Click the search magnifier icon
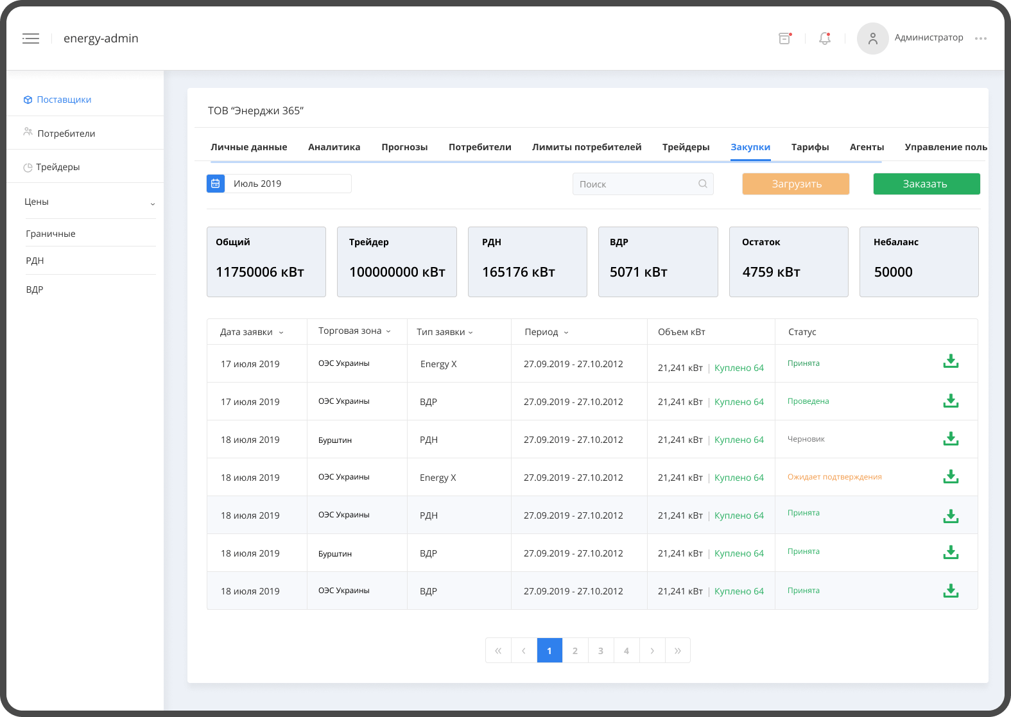Screen dimensions: 1011x717 click(703, 184)
